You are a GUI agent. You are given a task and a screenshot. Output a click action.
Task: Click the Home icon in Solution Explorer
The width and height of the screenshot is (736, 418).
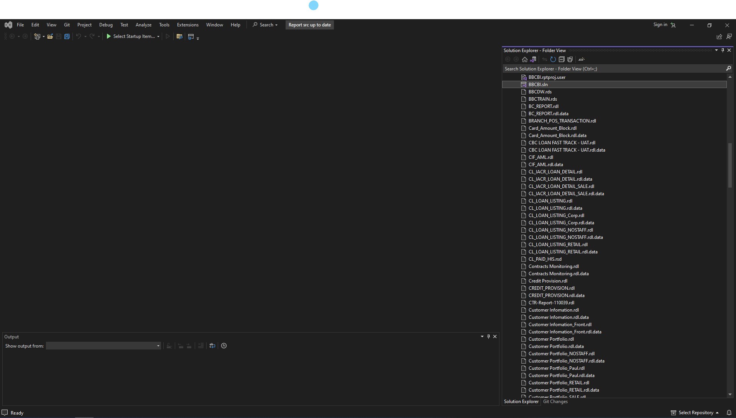(x=524, y=59)
